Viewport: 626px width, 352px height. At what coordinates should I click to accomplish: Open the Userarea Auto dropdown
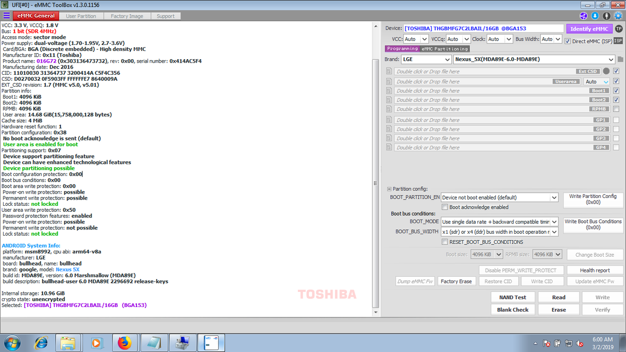(x=597, y=82)
